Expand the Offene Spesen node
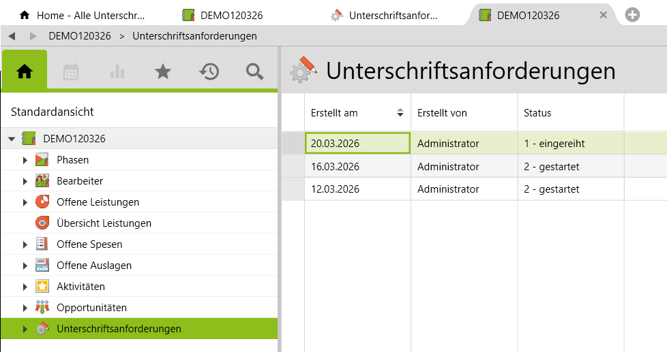Image resolution: width=667 pixels, height=352 pixels. tap(25, 244)
